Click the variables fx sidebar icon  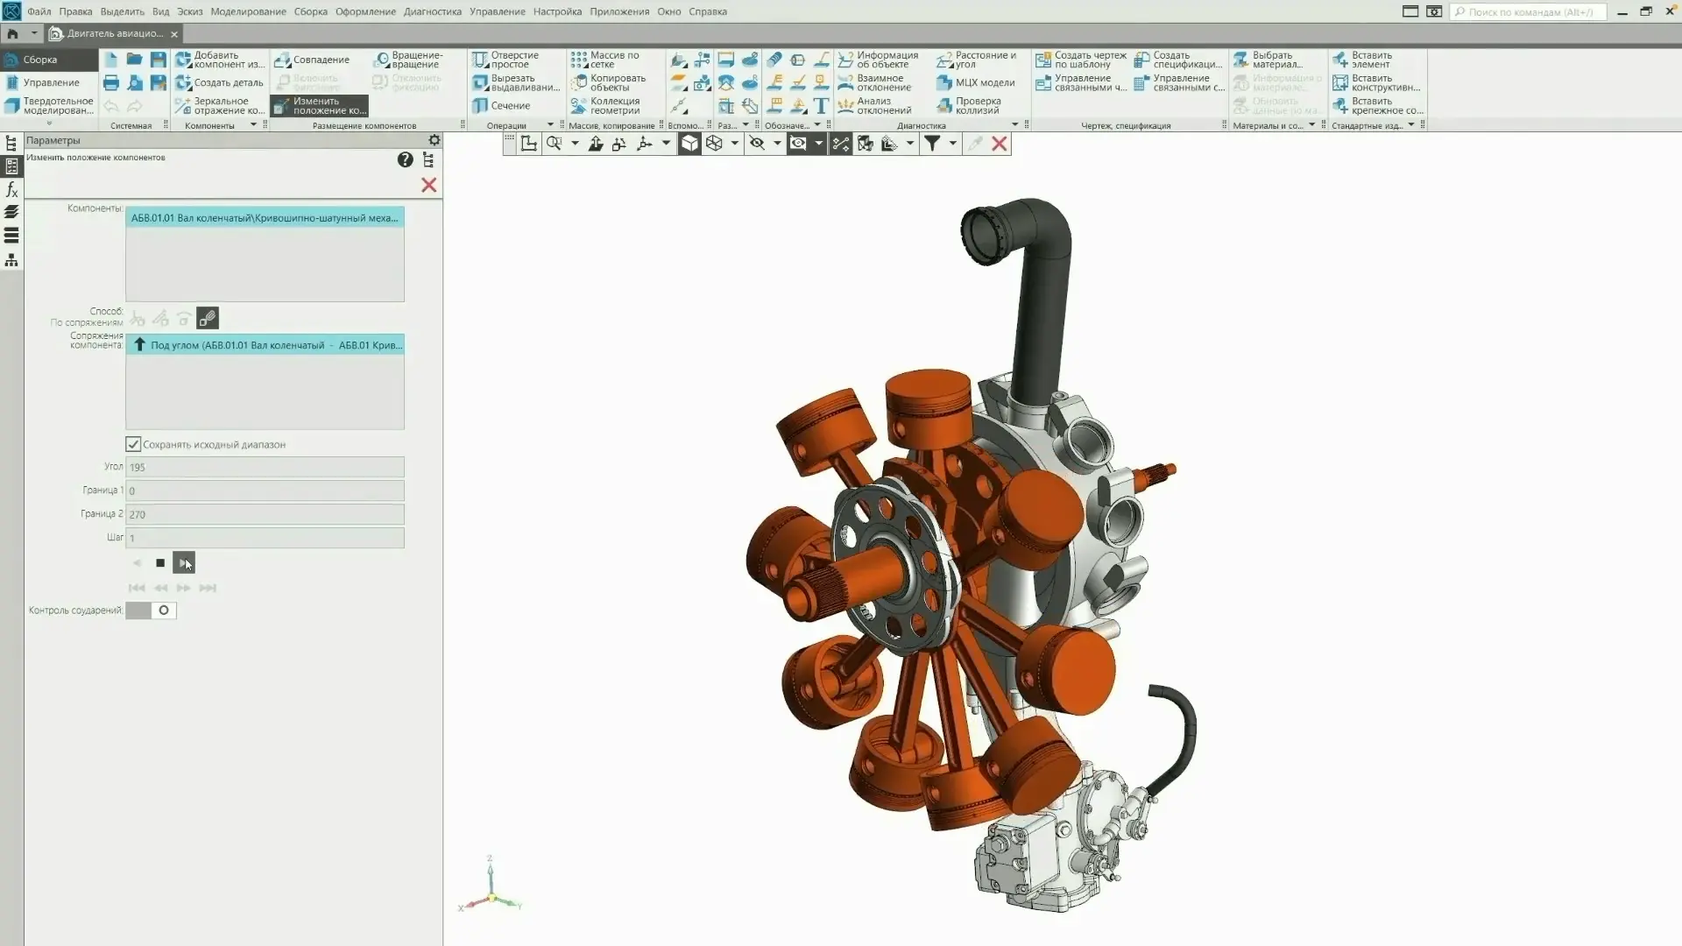pyautogui.click(x=11, y=189)
